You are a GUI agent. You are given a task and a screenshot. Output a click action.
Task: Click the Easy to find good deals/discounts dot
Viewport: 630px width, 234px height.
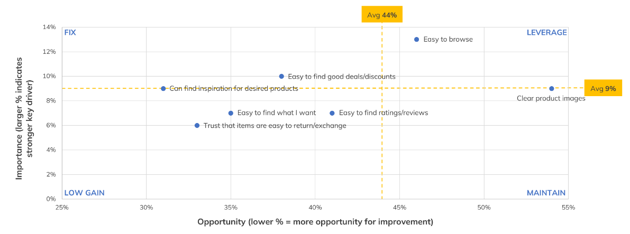coord(281,77)
